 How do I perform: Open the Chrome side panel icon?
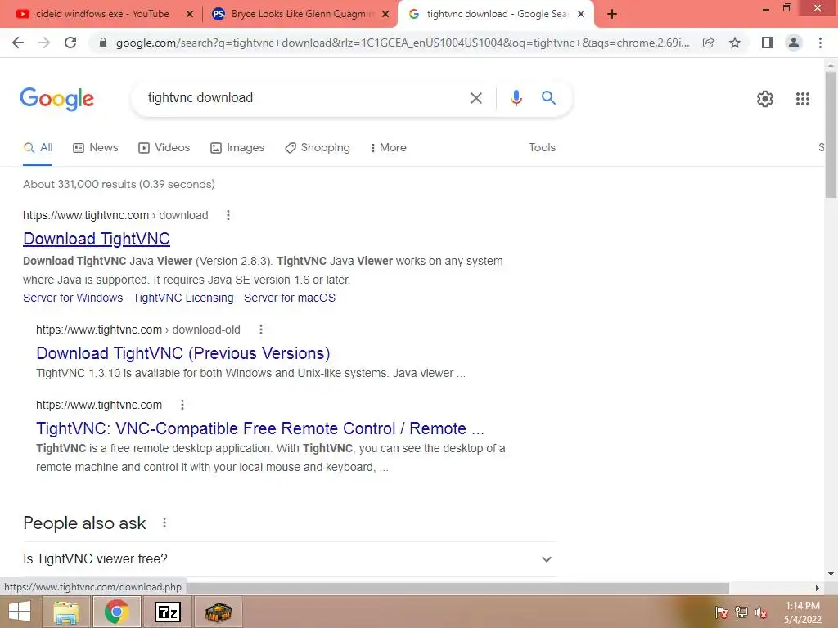point(768,43)
